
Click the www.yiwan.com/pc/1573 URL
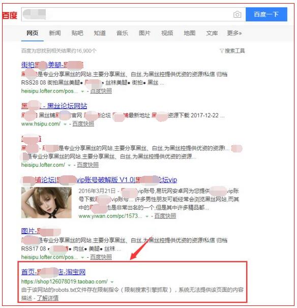click(110, 216)
